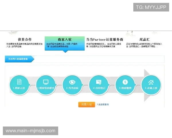The height and width of the screenshot is (138, 172).
Task: Click the Partner description about 电商解决方案
Action: pyautogui.click(x=104, y=45)
